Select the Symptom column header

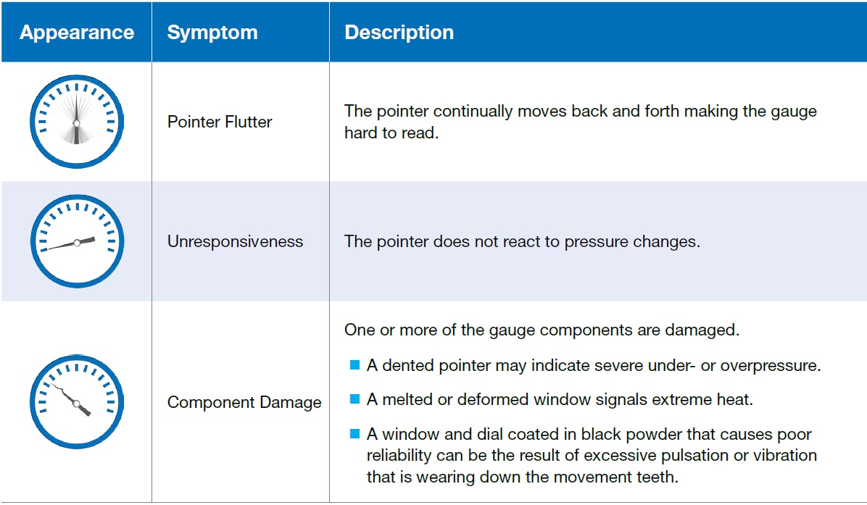[x=212, y=33]
